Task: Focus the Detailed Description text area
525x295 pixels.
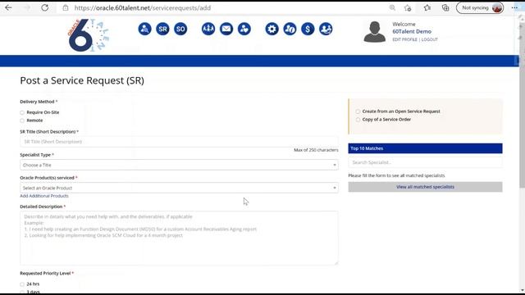Action: point(179,238)
